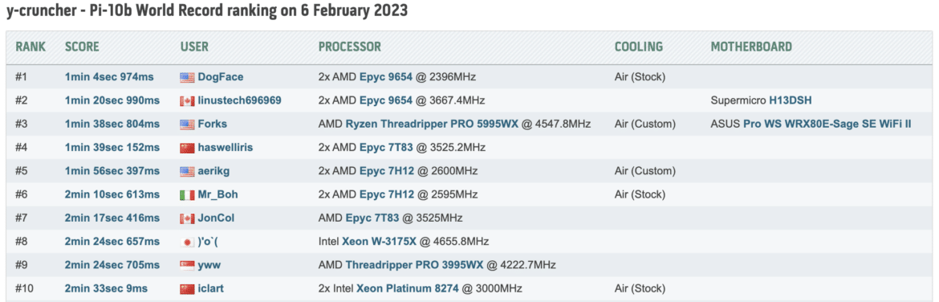The height and width of the screenshot is (302, 939).
Task: Open JonCol user profile
Action: click(216, 218)
